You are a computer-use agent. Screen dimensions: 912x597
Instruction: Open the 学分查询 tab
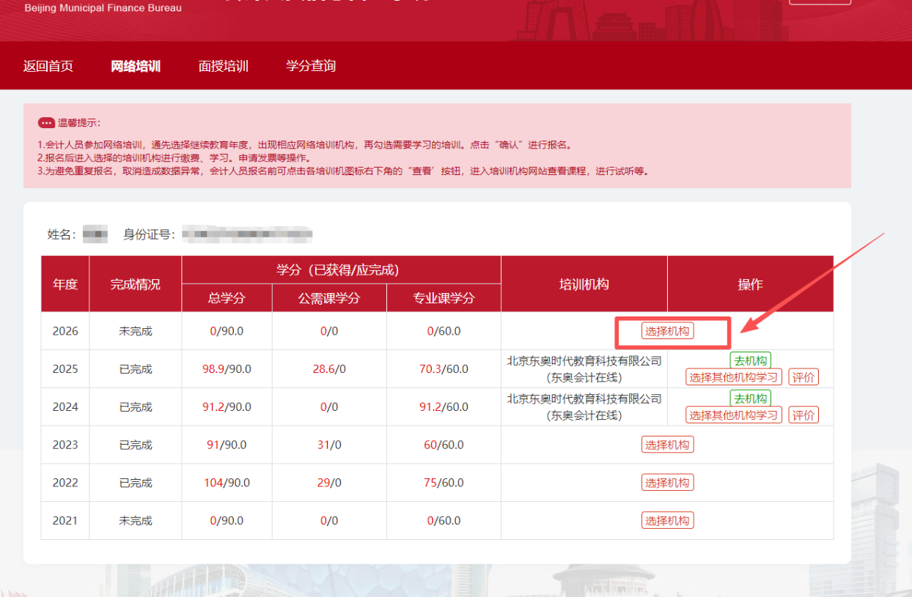coord(311,65)
